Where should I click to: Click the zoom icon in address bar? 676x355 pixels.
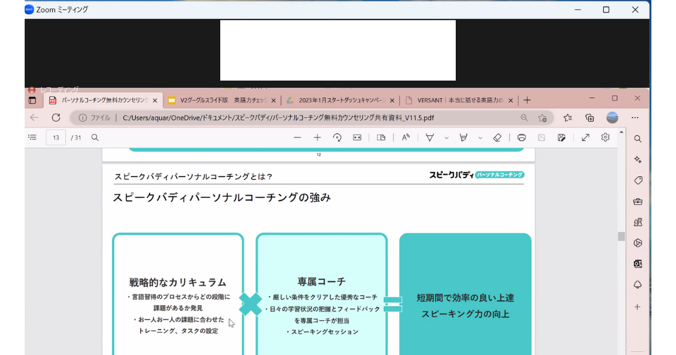point(524,118)
